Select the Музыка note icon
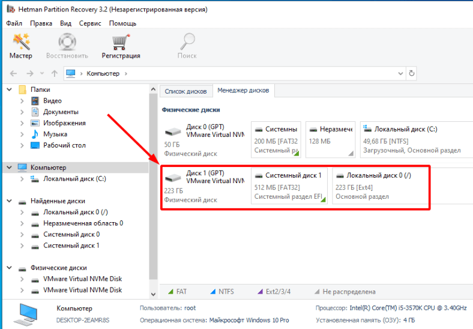Image resolution: width=473 pixels, height=329 pixels. (35, 134)
